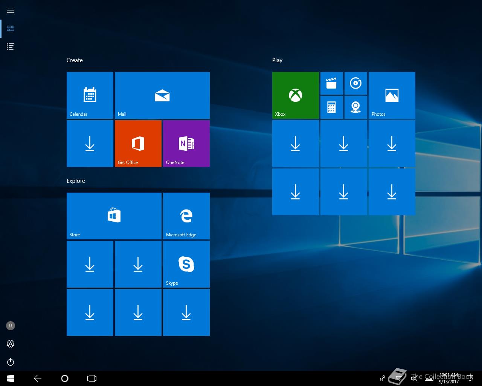This screenshot has width=482, height=386.
Task: Open the People icon in tray
Action: tap(383, 378)
